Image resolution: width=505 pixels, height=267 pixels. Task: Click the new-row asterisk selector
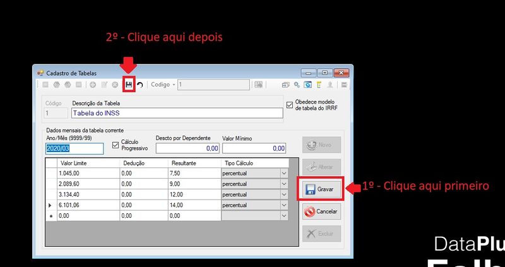(x=51, y=216)
